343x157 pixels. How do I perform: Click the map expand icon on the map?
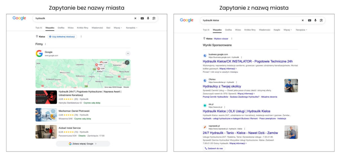[x=127, y=62]
